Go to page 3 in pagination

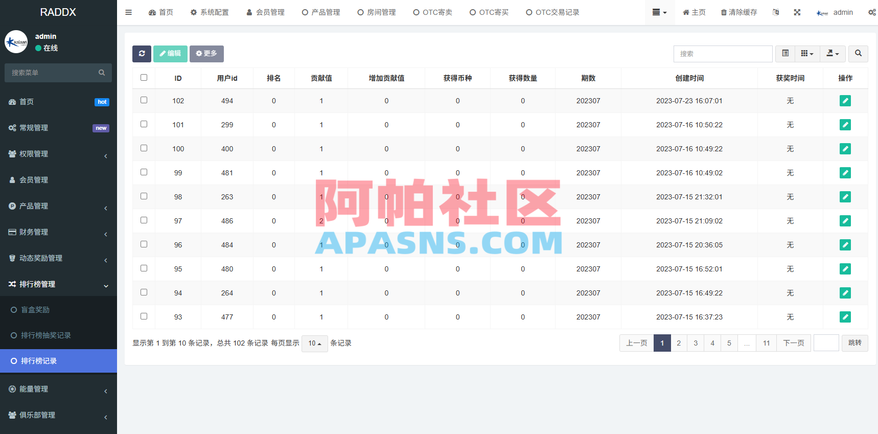pos(696,343)
